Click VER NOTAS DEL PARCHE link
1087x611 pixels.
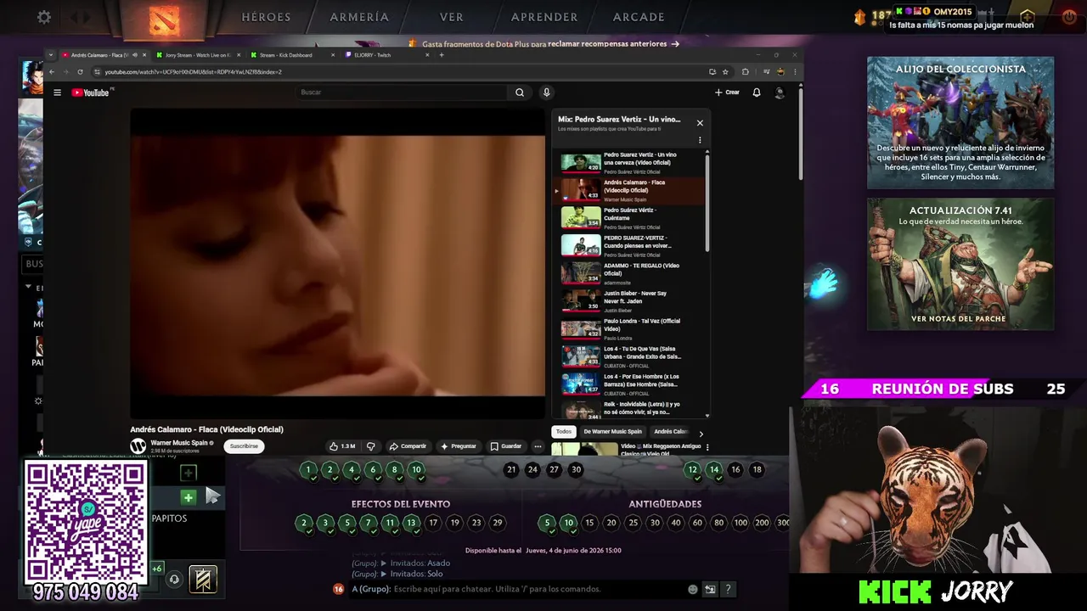[x=958, y=319]
